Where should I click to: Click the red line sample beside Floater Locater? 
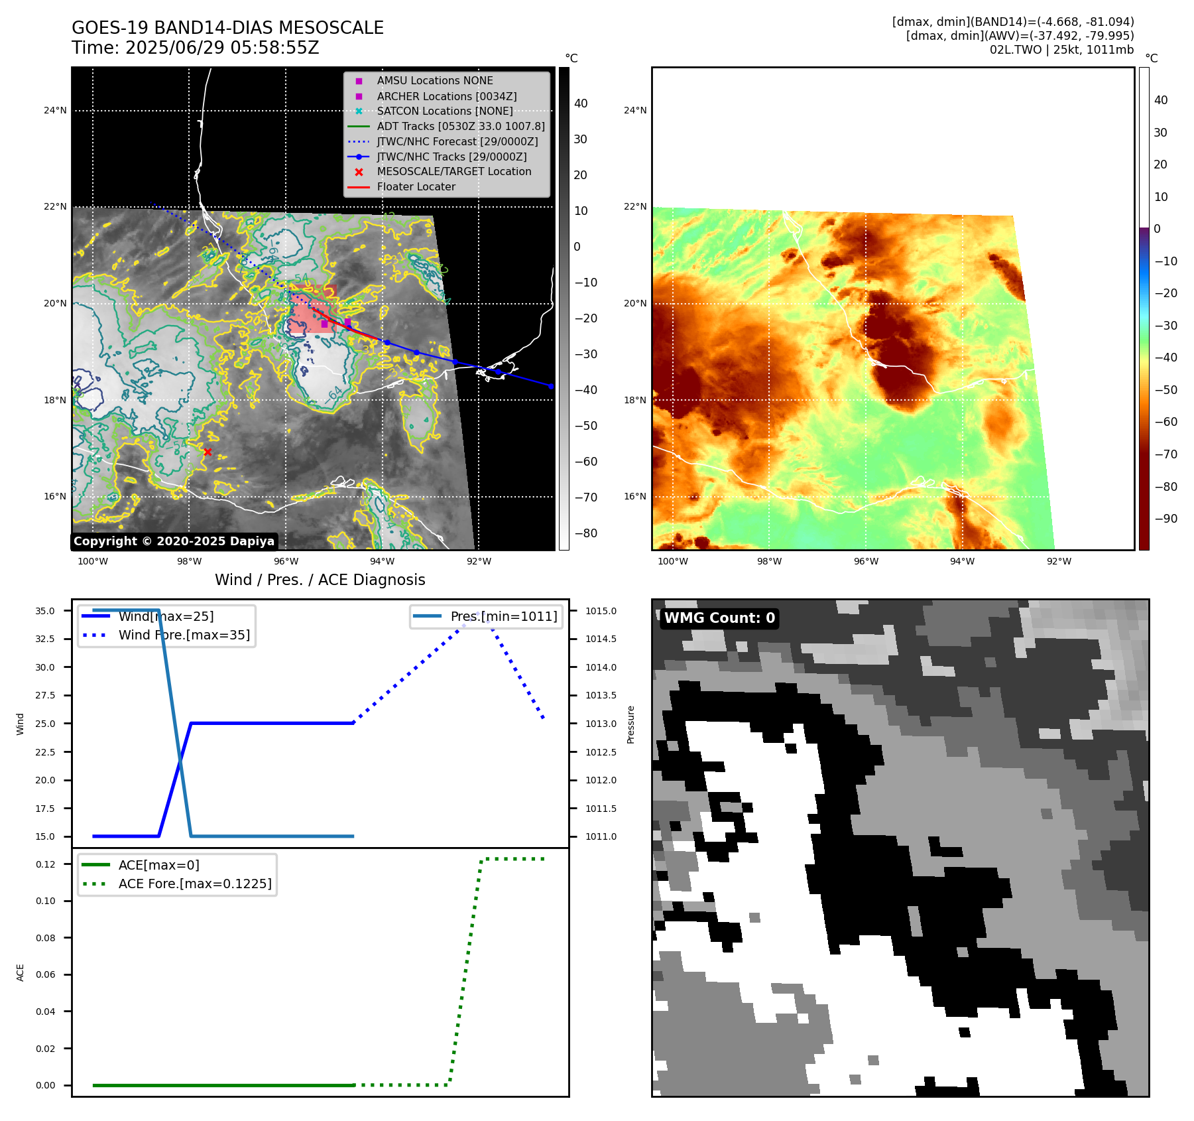(359, 187)
